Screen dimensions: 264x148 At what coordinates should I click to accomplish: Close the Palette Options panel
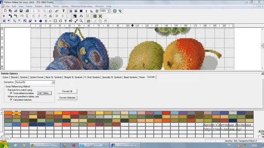pyautogui.click(x=262, y=74)
